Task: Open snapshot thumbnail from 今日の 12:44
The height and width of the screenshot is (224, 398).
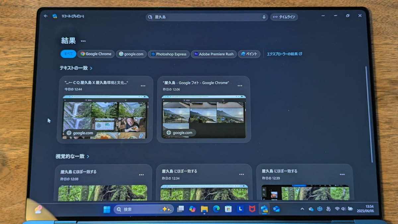Action: pos(105,117)
